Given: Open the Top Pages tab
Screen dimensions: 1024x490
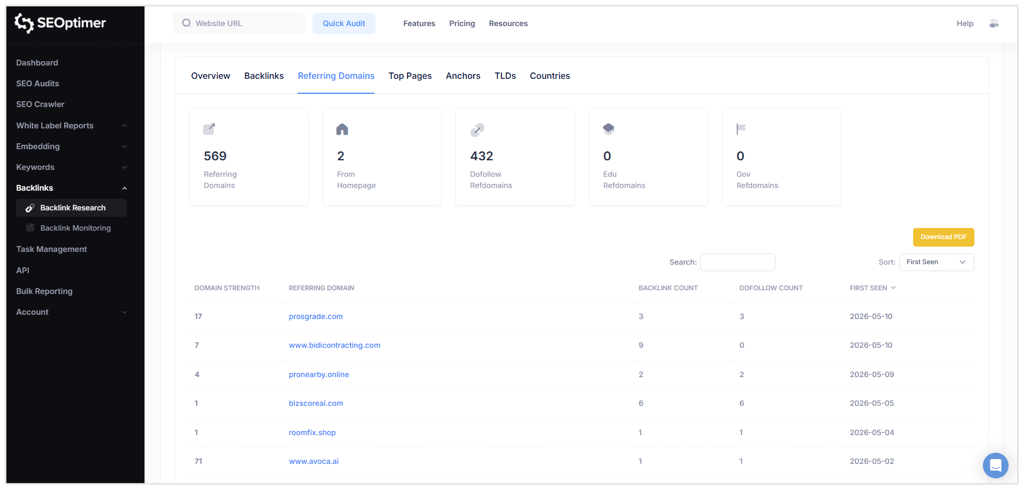Looking at the screenshot, I should click(410, 76).
